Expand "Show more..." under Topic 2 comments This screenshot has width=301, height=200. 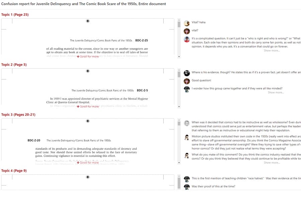click(276, 93)
